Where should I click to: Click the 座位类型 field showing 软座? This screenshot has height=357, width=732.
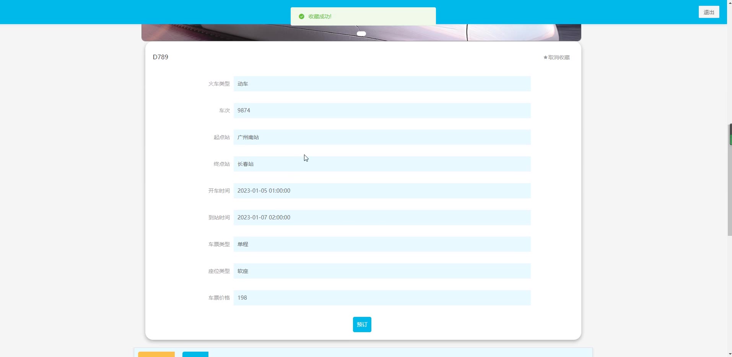[382, 271]
